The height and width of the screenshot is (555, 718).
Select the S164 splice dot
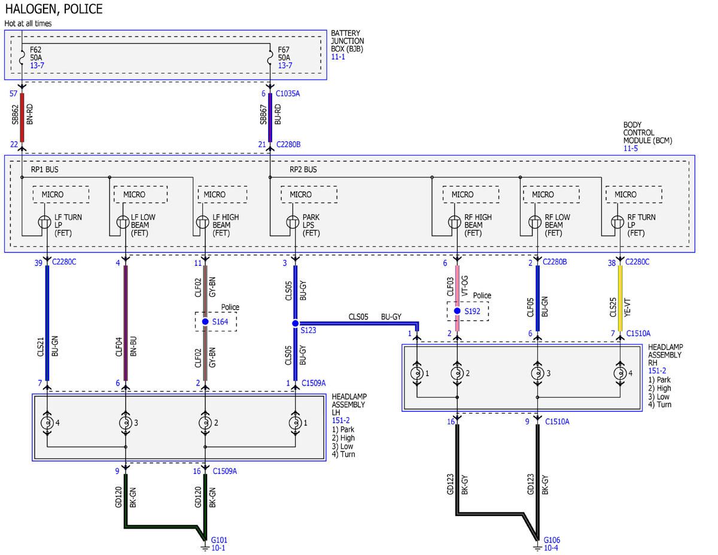click(205, 322)
